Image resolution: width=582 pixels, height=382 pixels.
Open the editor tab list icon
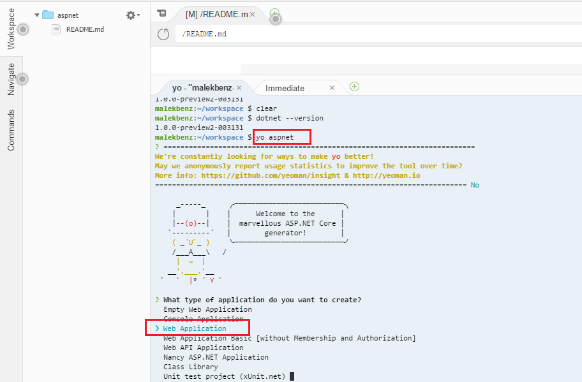(161, 13)
